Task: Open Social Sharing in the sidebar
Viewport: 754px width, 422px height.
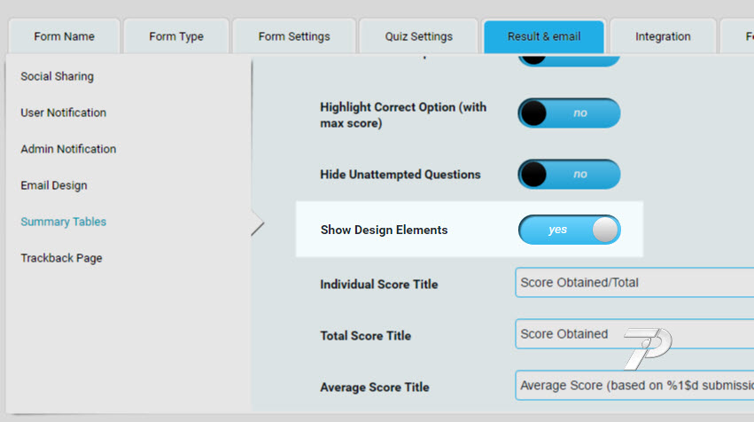Action: click(57, 76)
